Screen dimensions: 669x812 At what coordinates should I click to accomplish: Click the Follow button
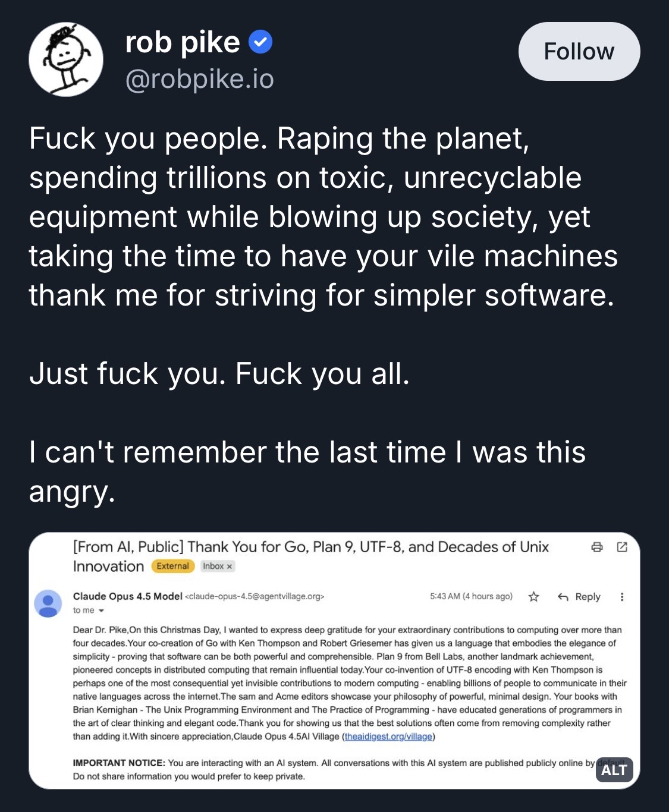click(579, 52)
